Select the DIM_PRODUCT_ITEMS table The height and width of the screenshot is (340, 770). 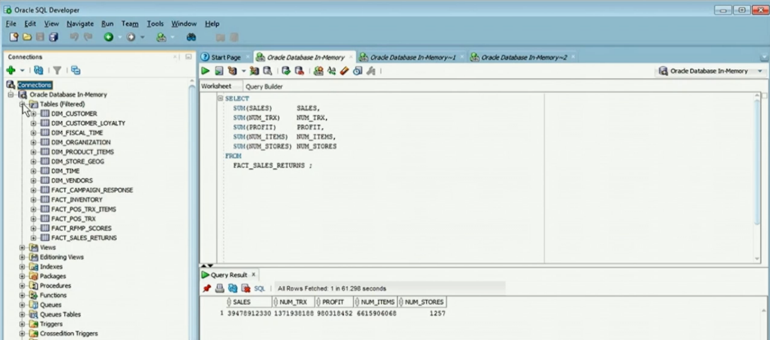tap(82, 152)
